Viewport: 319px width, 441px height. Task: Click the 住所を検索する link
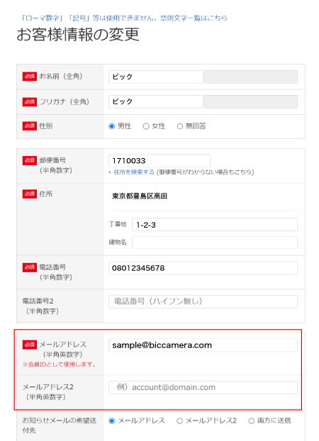coord(134,172)
